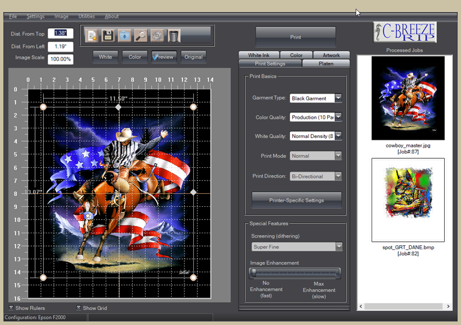Click the right-middle diamond handle
This screenshot has height=325, width=461.
[x=193, y=192]
